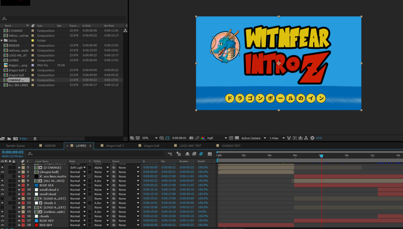Viewport: 403px width, 229px height.
Task: Expand the Solids folder
Action: 2,41
